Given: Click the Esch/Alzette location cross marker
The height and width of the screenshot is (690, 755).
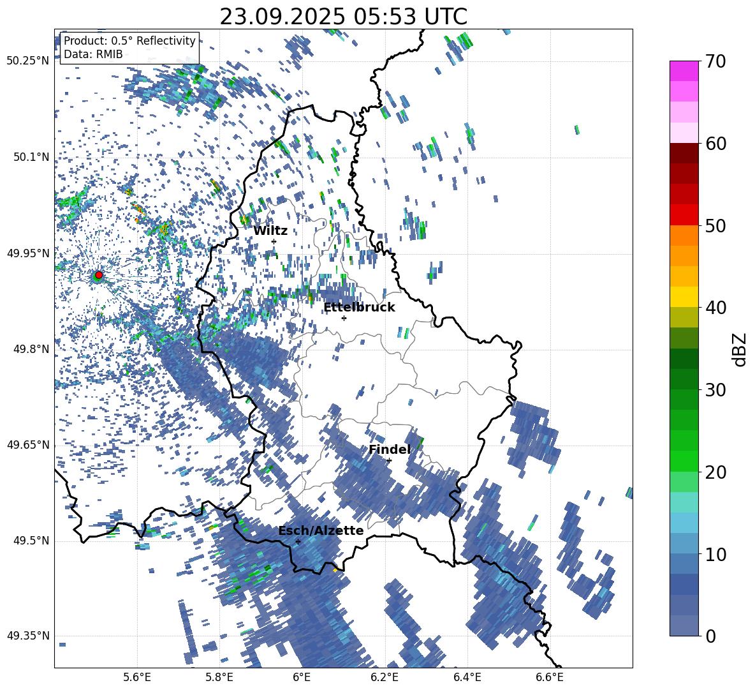Looking at the screenshot, I should (x=298, y=541).
